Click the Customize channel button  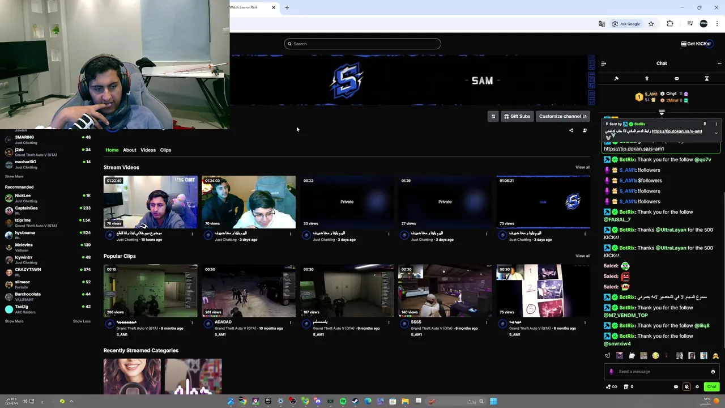pos(562,116)
